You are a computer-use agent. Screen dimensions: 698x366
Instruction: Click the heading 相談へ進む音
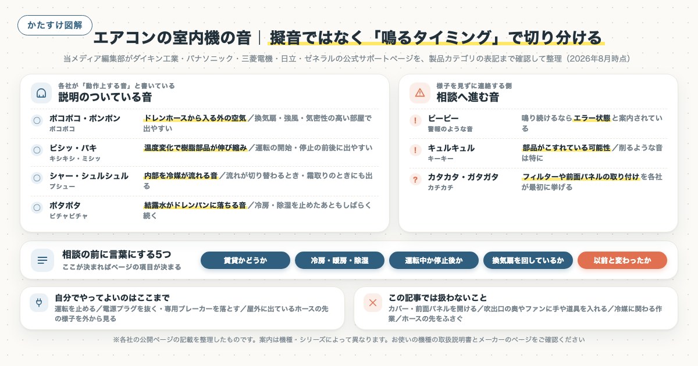pyautogui.click(x=468, y=98)
